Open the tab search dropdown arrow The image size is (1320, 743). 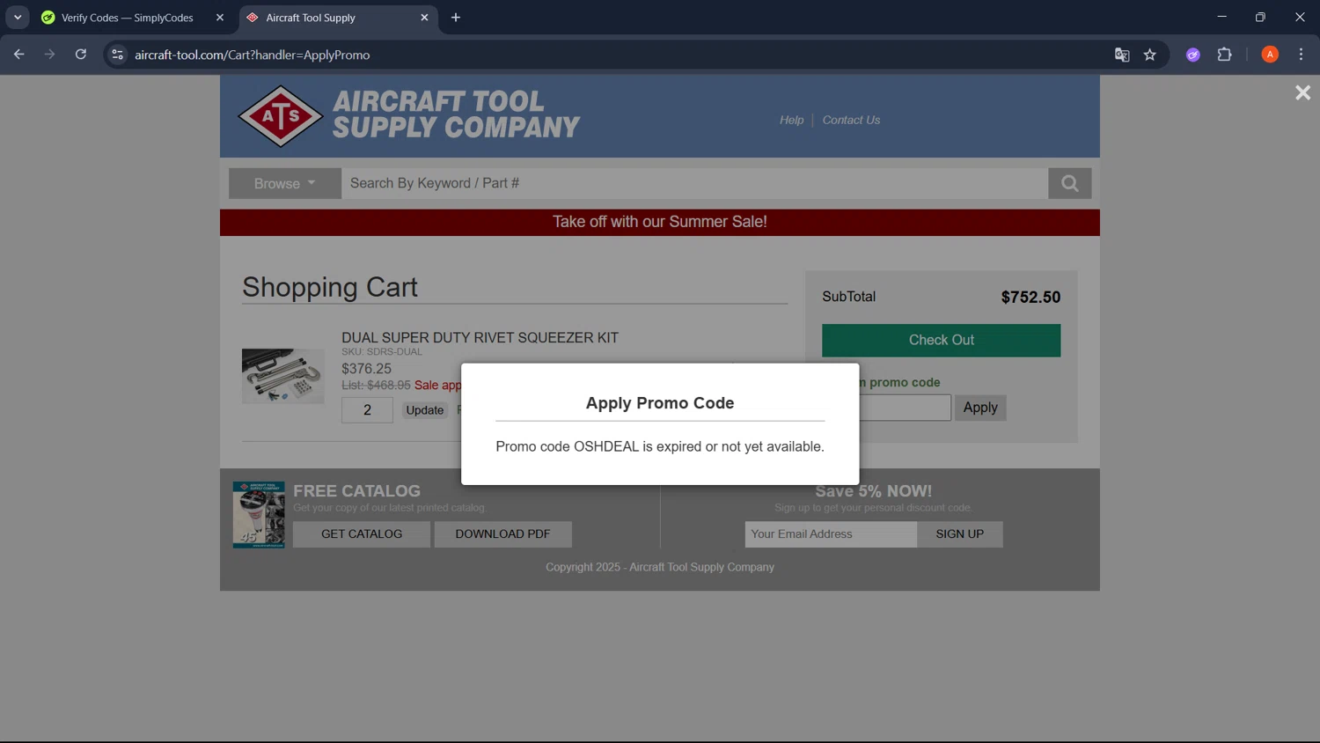point(18,18)
